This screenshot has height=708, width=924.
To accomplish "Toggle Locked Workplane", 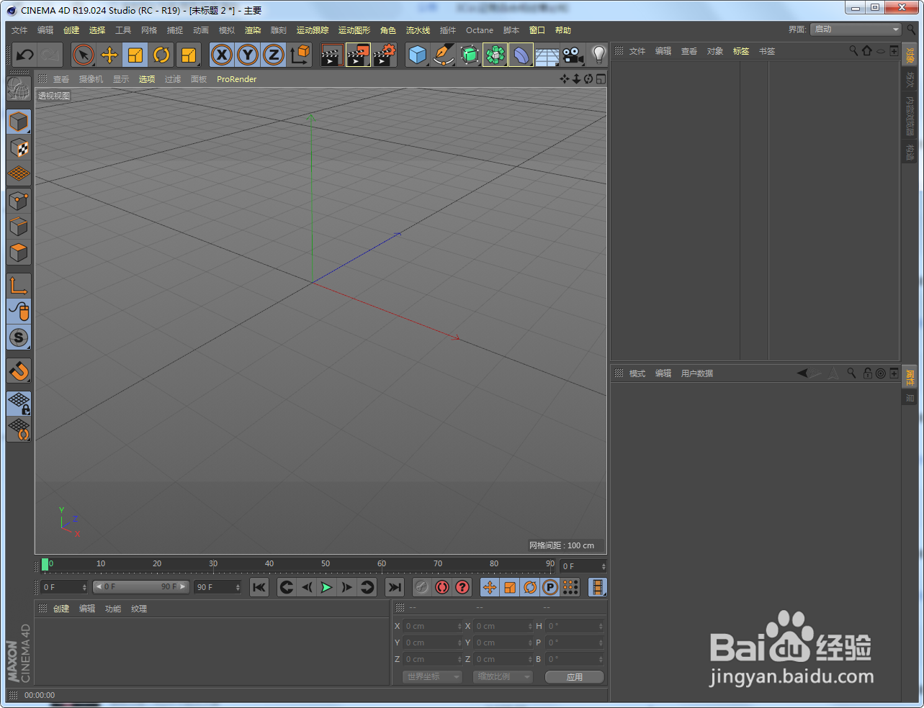I will pyautogui.click(x=19, y=404).
